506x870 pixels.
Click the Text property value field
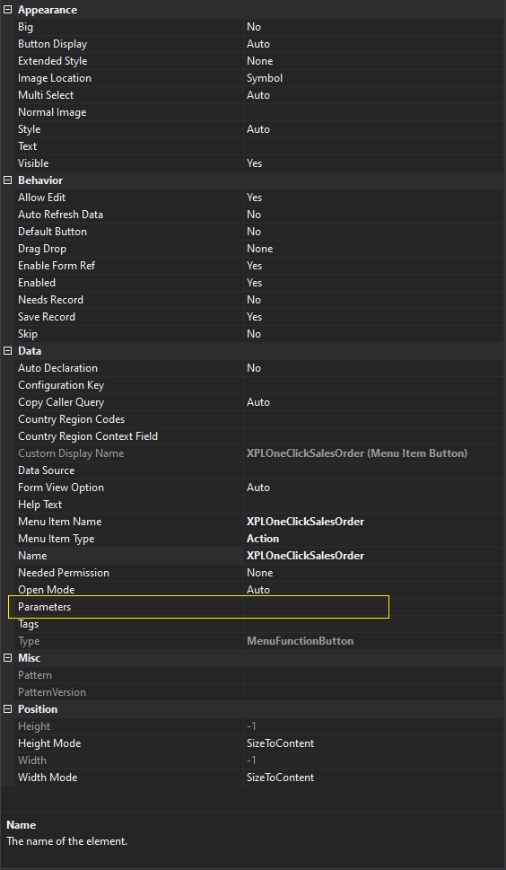(x=373, y=146)
